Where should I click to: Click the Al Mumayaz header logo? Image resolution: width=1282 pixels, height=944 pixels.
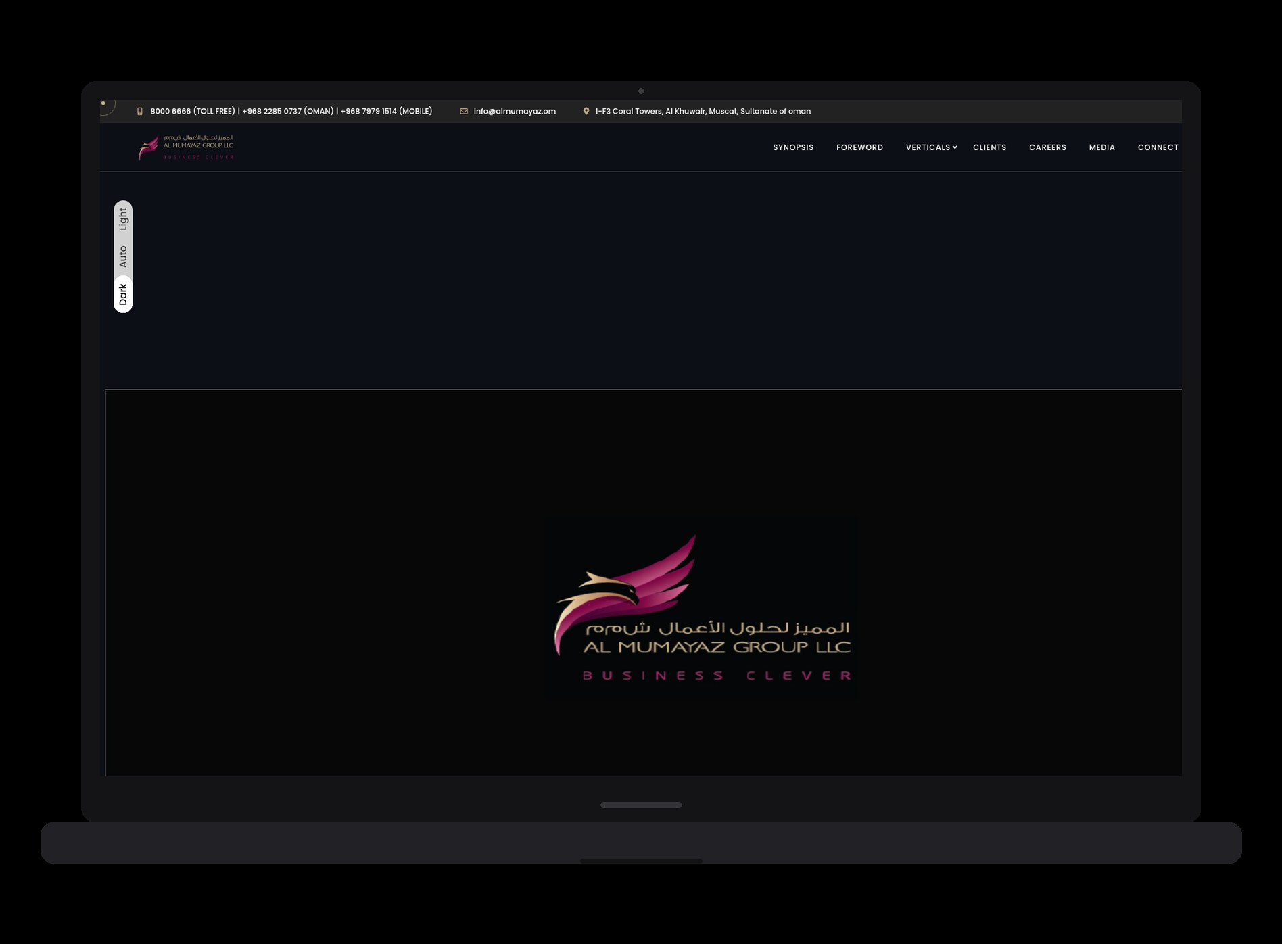tap(186, 147)
